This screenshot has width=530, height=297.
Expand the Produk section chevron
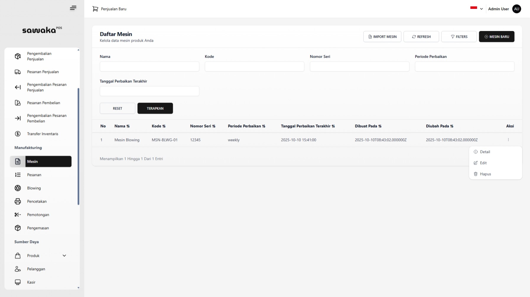pyautogui.click(x=64, y=256)
